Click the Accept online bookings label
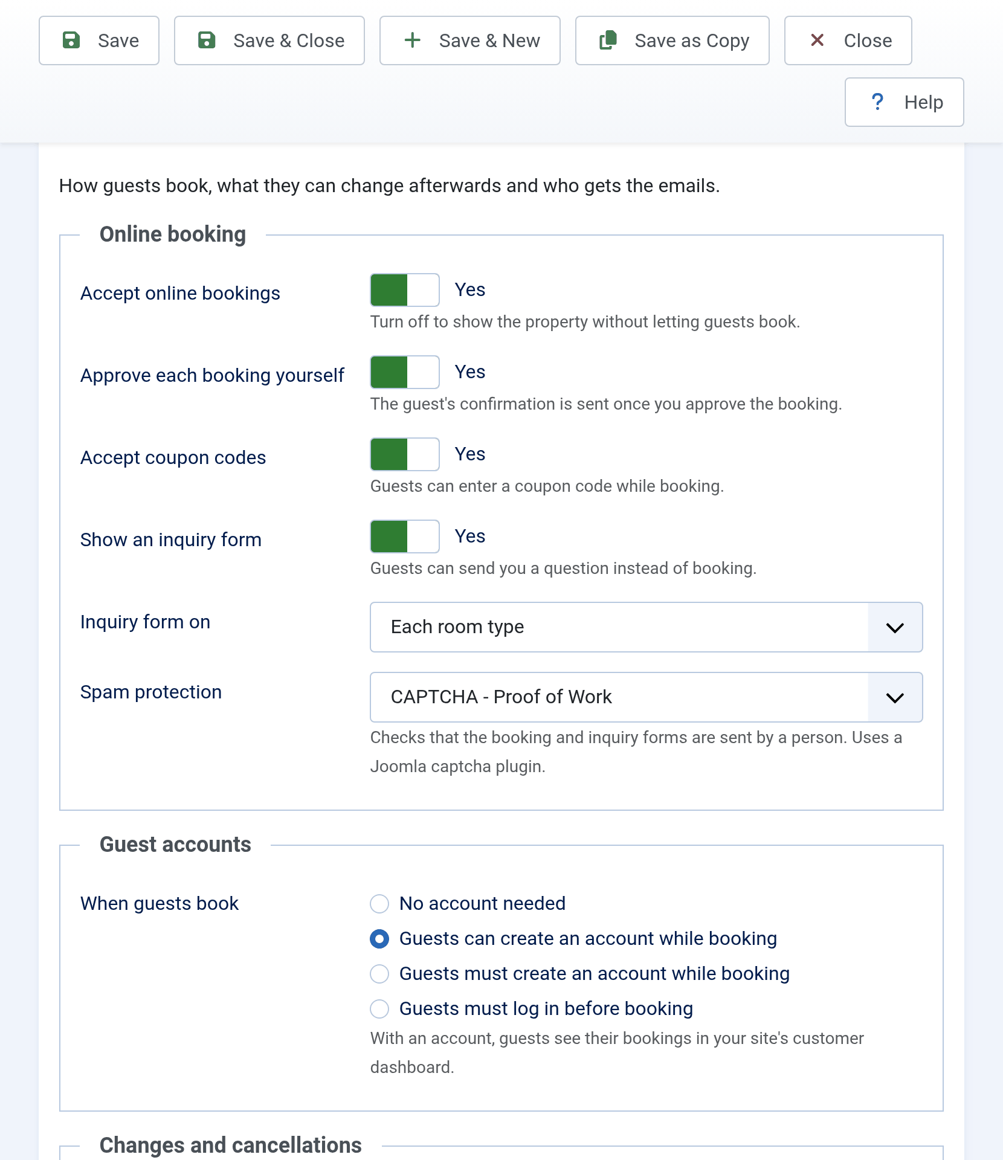 [x=180, y=293]
